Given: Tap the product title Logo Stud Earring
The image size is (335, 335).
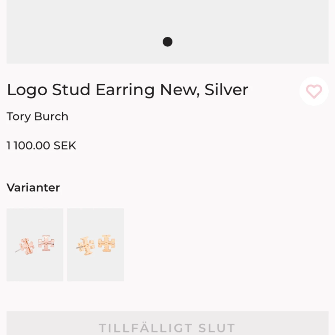Looking at the screenshot, I should pos(127,89).
